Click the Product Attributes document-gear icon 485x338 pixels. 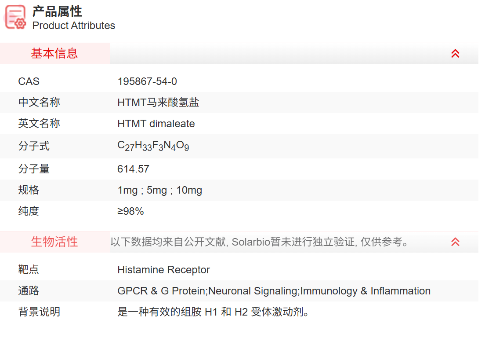15,18
